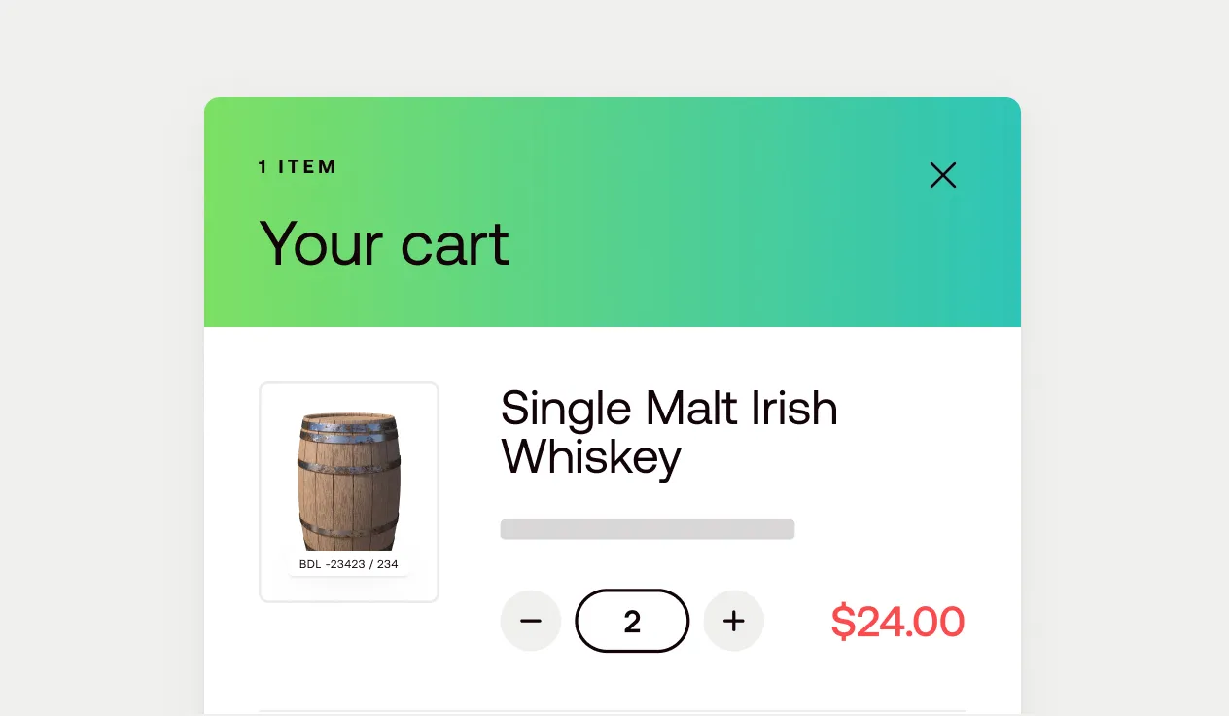Click the 1 ITEM counter label
This screenshot has height=716, width=1229.
298,166
